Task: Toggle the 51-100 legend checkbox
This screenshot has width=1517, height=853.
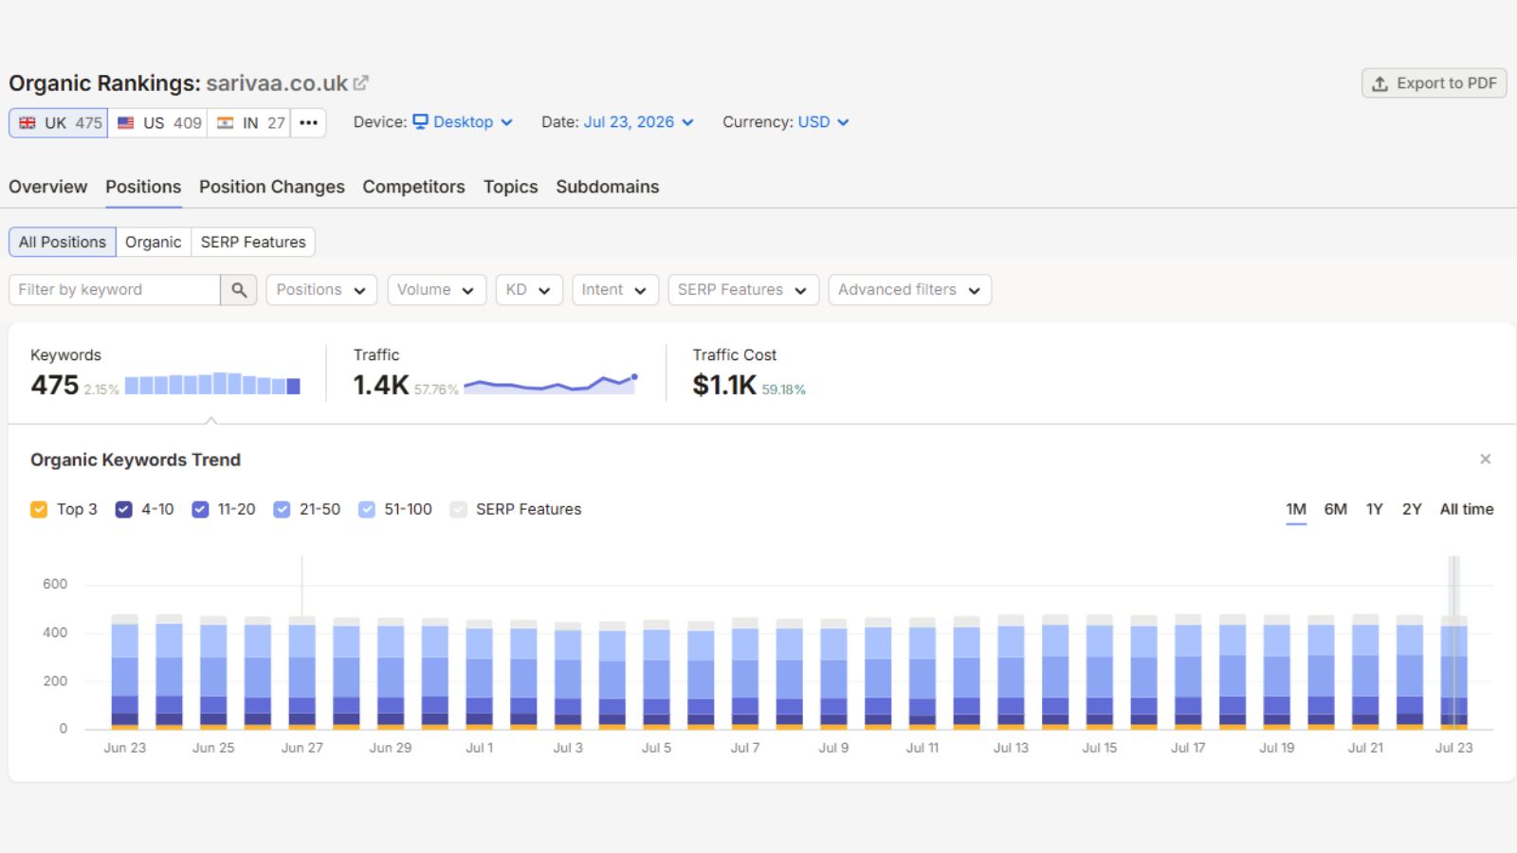Action: tap(367, 510)
